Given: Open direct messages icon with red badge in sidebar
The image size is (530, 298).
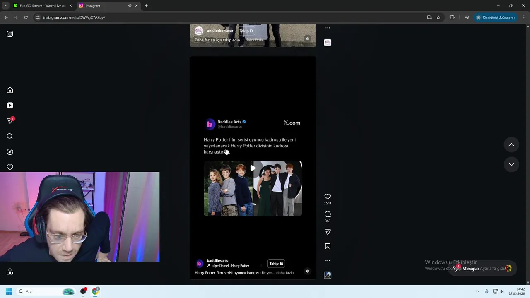Looking at the screenshot, I should 10,121.
